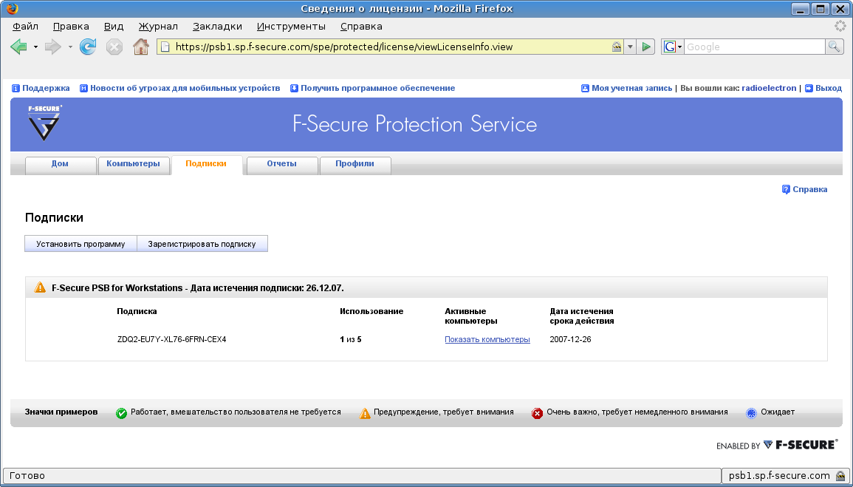Click the usage value 1 из 5

(x=351, y=339)
